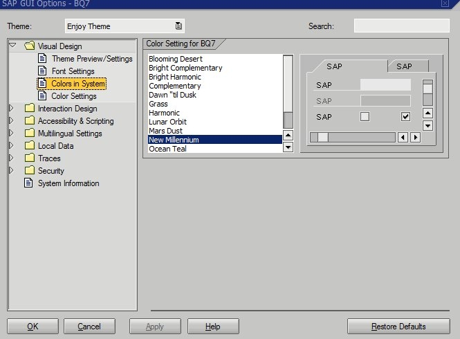Select New Millennium color scheme
Screen dimensions: 460x339
pyautogui.click(x=215, y=140)
